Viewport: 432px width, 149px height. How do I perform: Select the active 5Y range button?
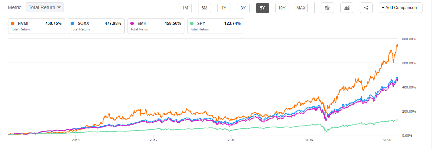click(262, 8)
